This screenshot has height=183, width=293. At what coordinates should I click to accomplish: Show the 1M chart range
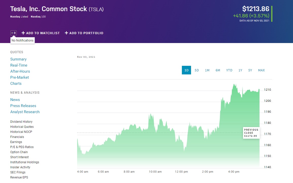(207, 70)
